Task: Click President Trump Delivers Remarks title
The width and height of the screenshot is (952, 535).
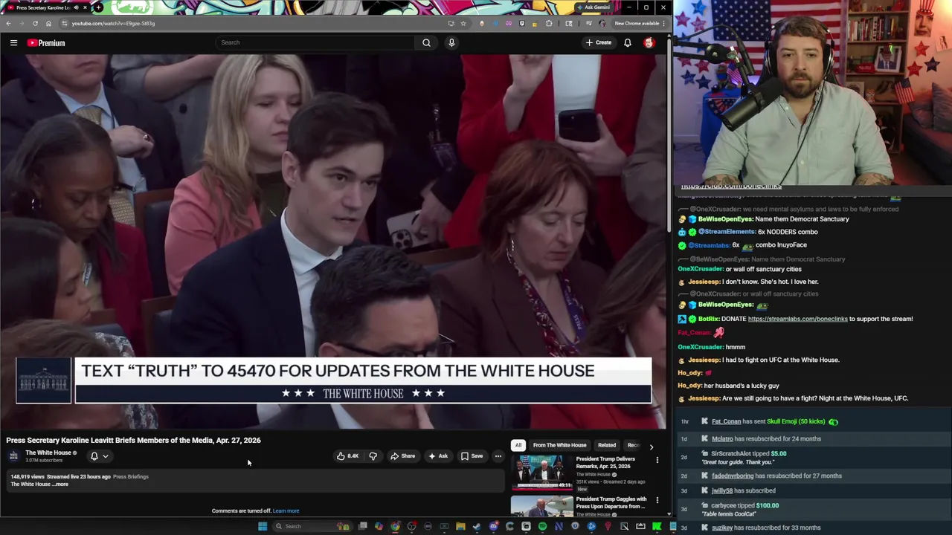Action: [605, 462]
